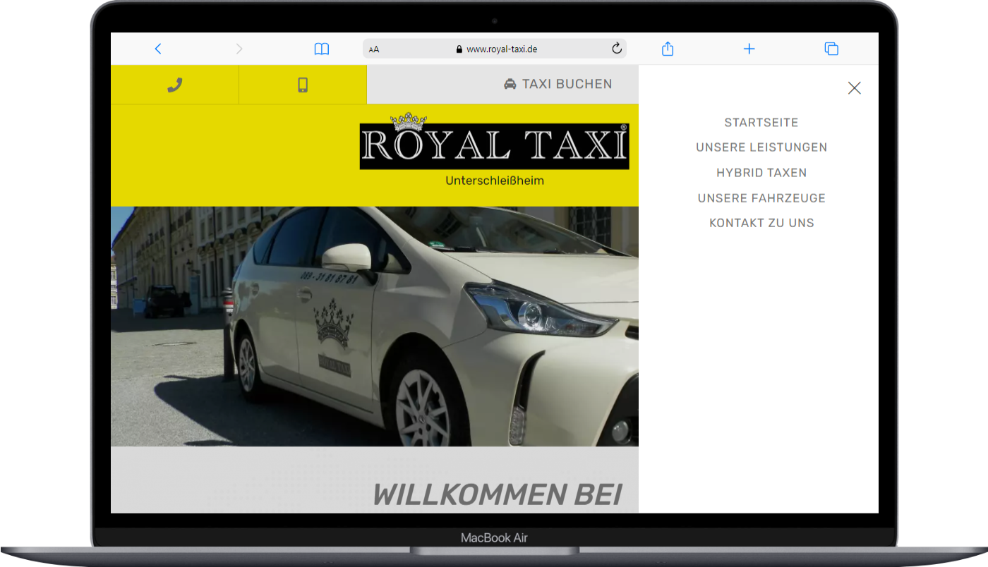The height and width of the screenshot is (567, 988).
Task: Open UNSERE FAHRZEUGE menu entry
Action: pos(761,198)
